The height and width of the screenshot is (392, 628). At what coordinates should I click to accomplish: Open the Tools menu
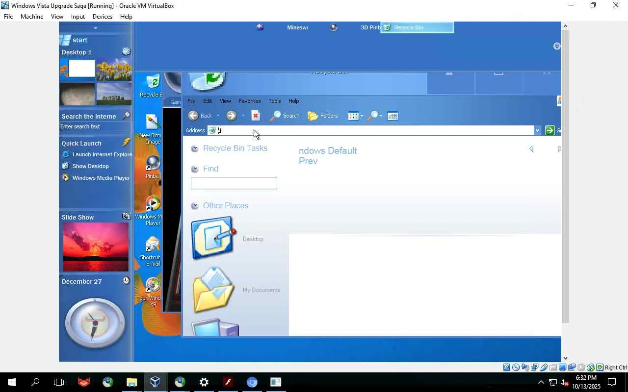point(275,101)
